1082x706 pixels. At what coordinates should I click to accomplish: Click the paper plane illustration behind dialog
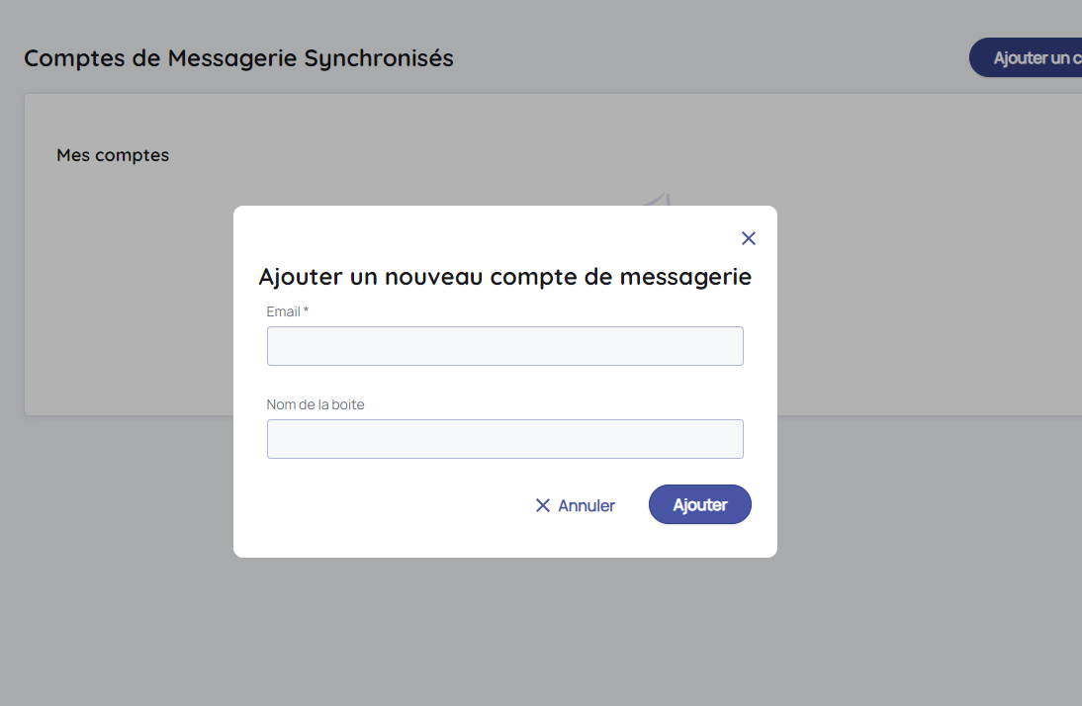[661, 200]
